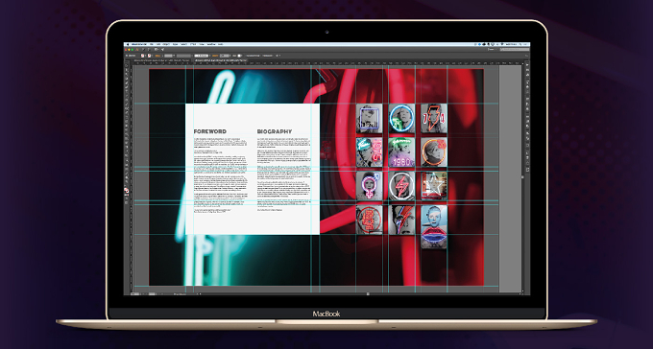The height and width of the screenshot is (349, 653).
Task: Select the circled red lightning bolt image
Action: 401,186
